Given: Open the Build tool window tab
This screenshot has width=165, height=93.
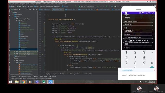Looking at the screenshot, I should [x=36, y=76].
